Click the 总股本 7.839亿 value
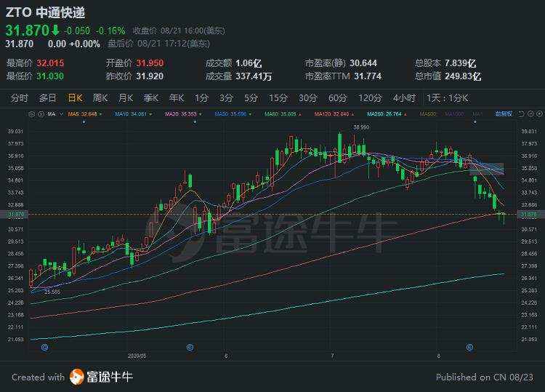The width and height of the screenshot is (545, 392). [460, 63]
